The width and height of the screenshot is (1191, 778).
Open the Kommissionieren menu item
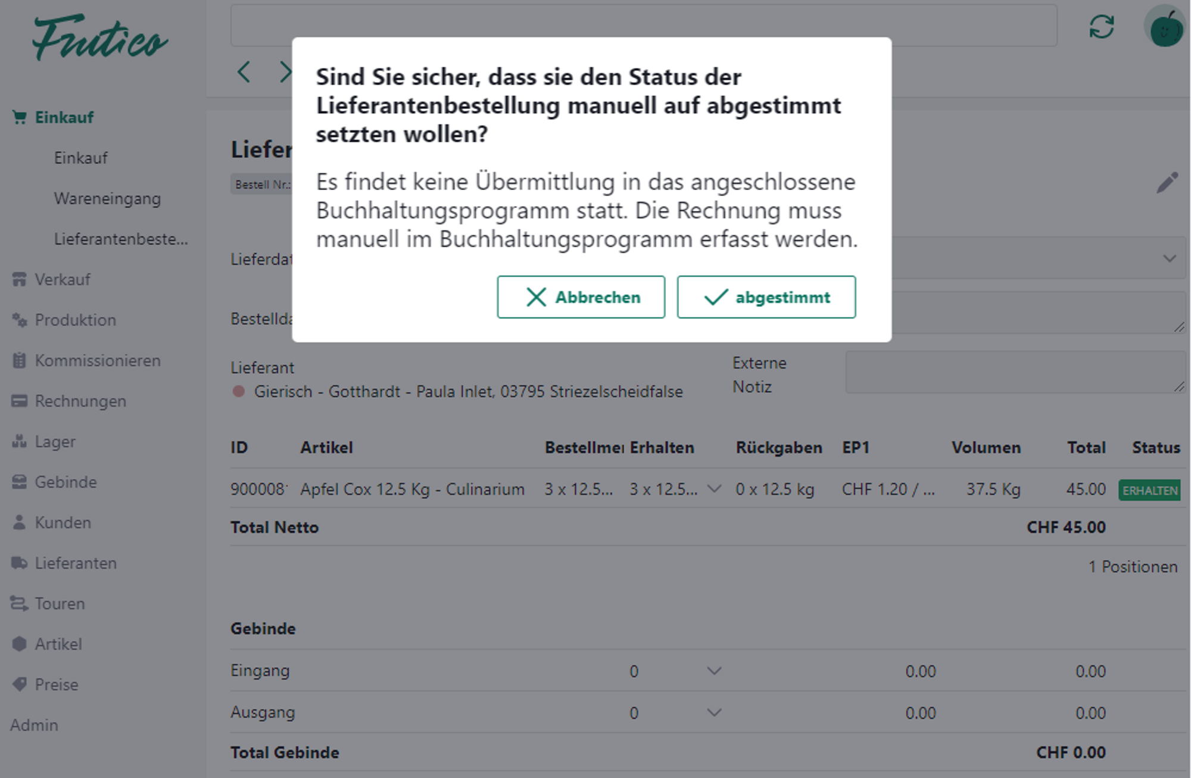(97, 361)
